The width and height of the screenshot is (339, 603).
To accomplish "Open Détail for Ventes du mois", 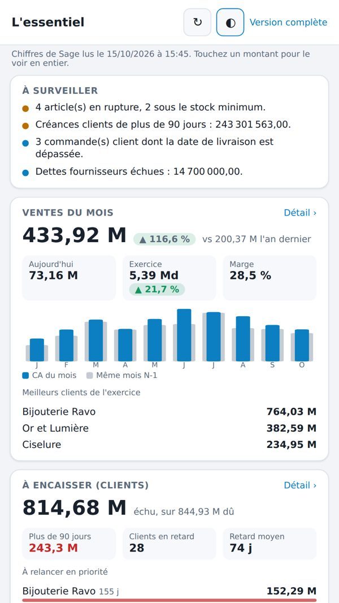I will [x=300, y=213].
